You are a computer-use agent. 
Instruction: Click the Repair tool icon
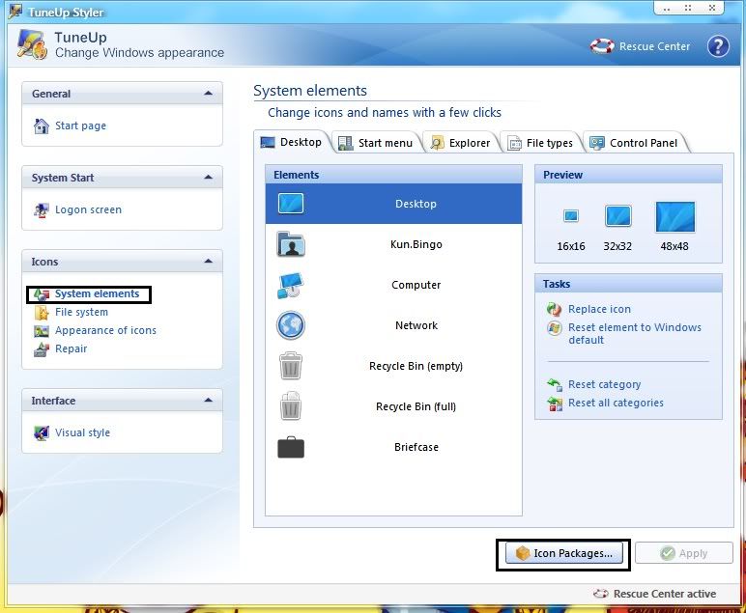point(42,349)
